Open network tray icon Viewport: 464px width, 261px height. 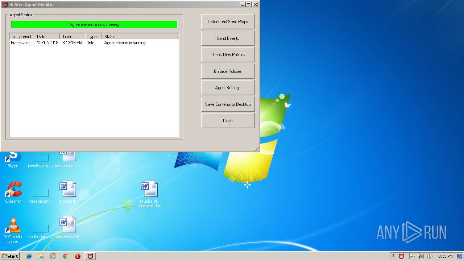[x=420, y=256]
